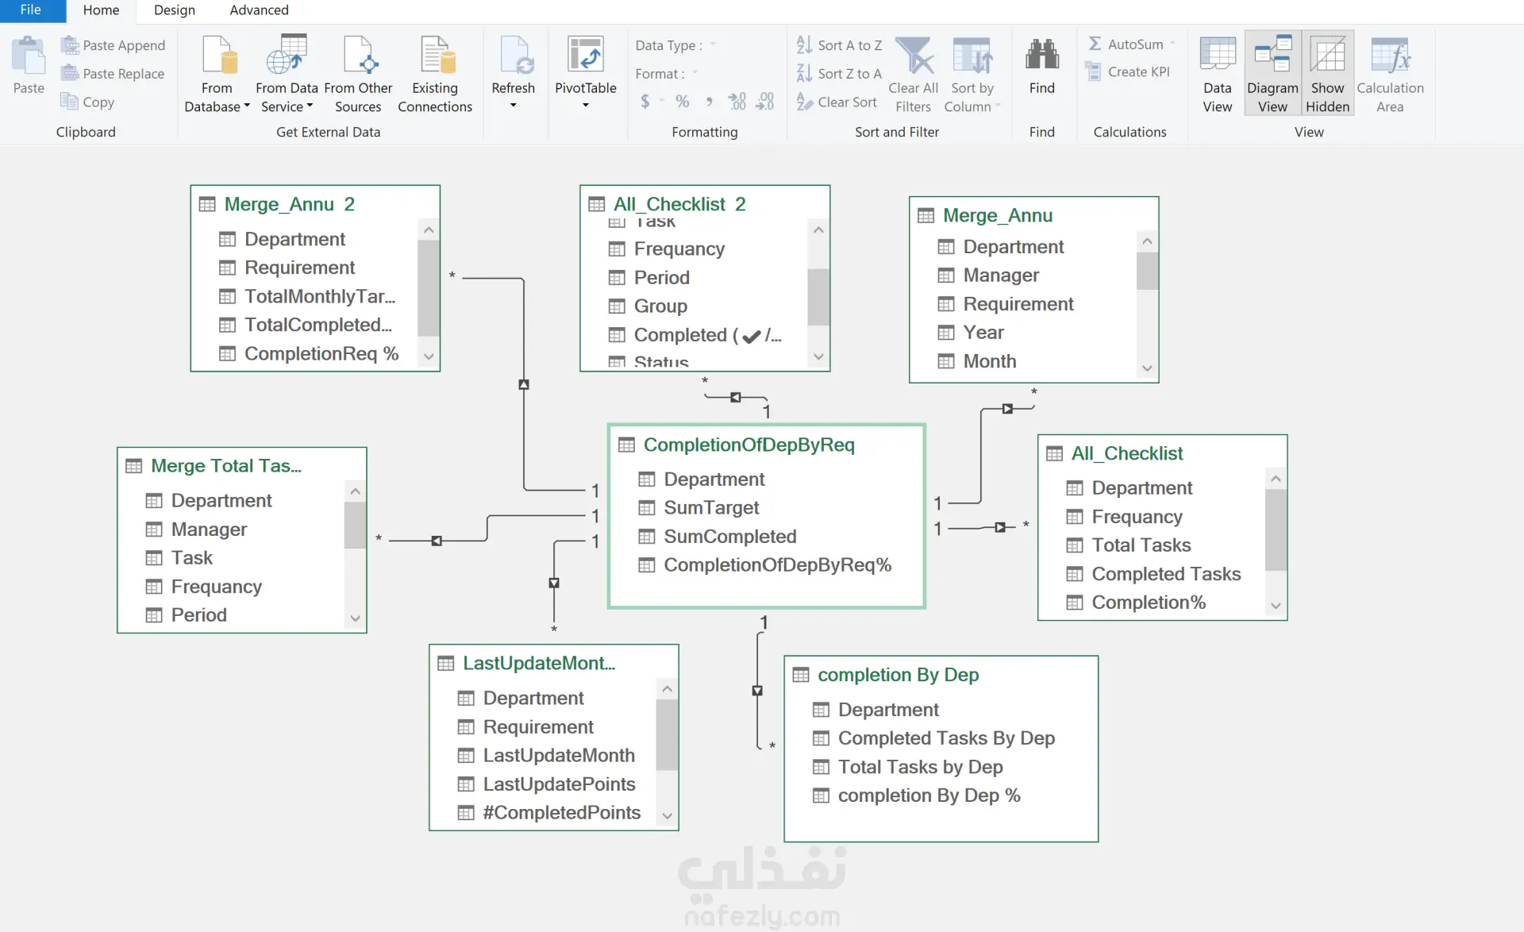Click the PivotTable icon
Viewport: 1524px width, 932px height.
[585, 56]
